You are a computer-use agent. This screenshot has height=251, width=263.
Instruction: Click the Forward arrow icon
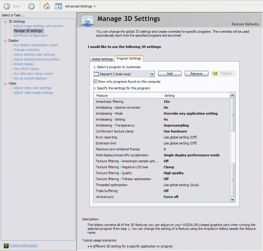click(31, 6)
